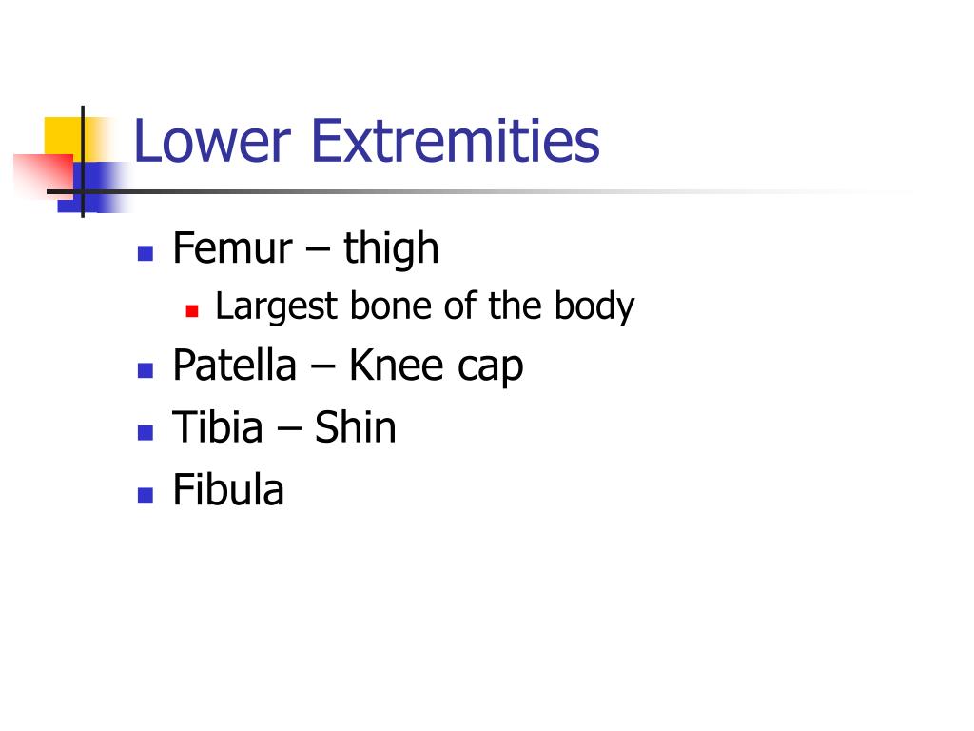Click the blue bullet beside Fibula
974x731 pixels.
(146, 495)
